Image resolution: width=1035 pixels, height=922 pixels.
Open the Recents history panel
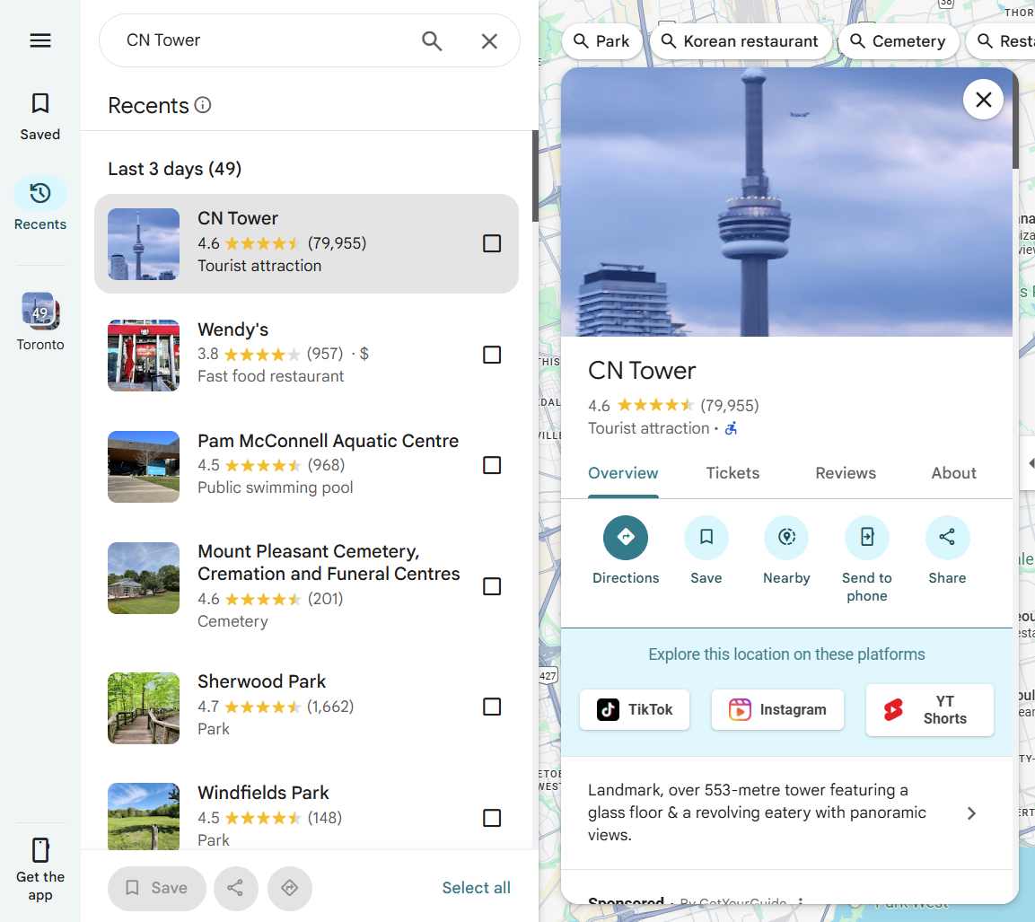tap(40, 204)
